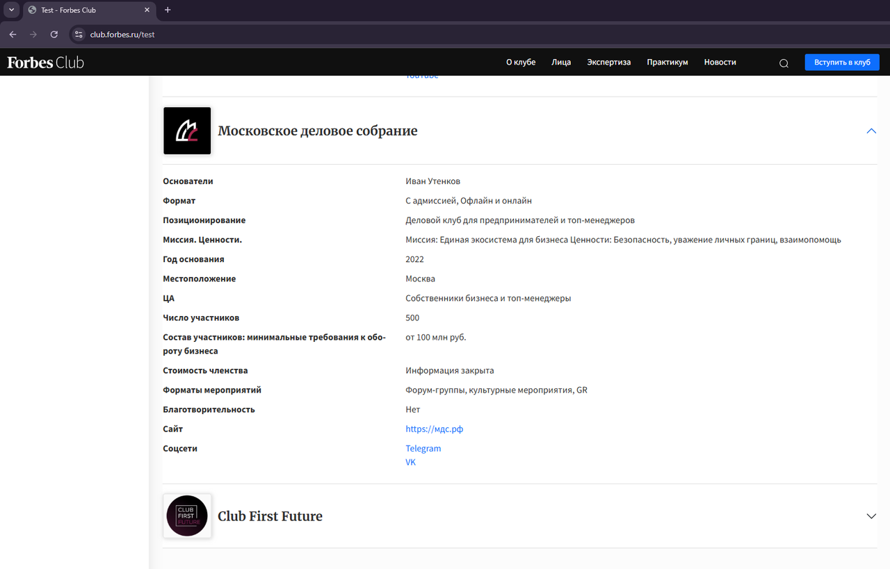The width and height of the screenshot is (890, 569).
Task: Click the site info icon in address bar
Action: tap(79, 34)
